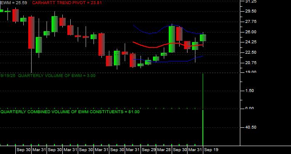Click the bright green combined constituents volume bar
Screen dimensions: 291x154
coord(203,128)
